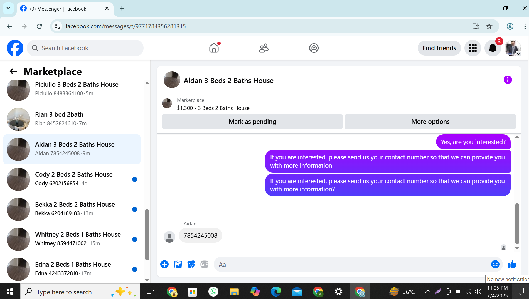
Task: Open the Menu grid icon
Action: 473,48
